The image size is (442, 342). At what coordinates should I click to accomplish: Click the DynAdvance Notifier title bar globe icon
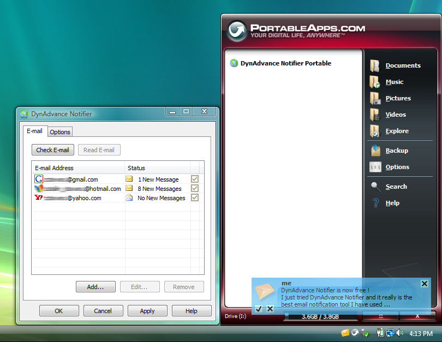tap(24, 114)
